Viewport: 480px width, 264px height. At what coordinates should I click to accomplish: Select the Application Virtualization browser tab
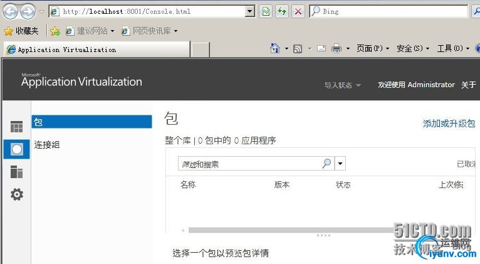tap(97, 50)
